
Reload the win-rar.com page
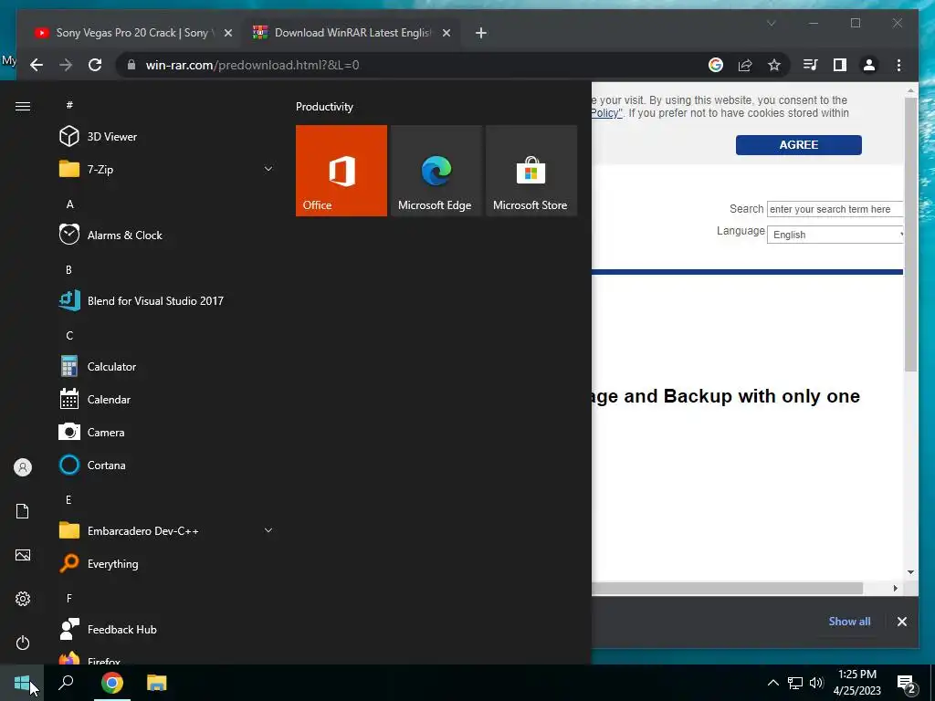click(x=95, y=65)
